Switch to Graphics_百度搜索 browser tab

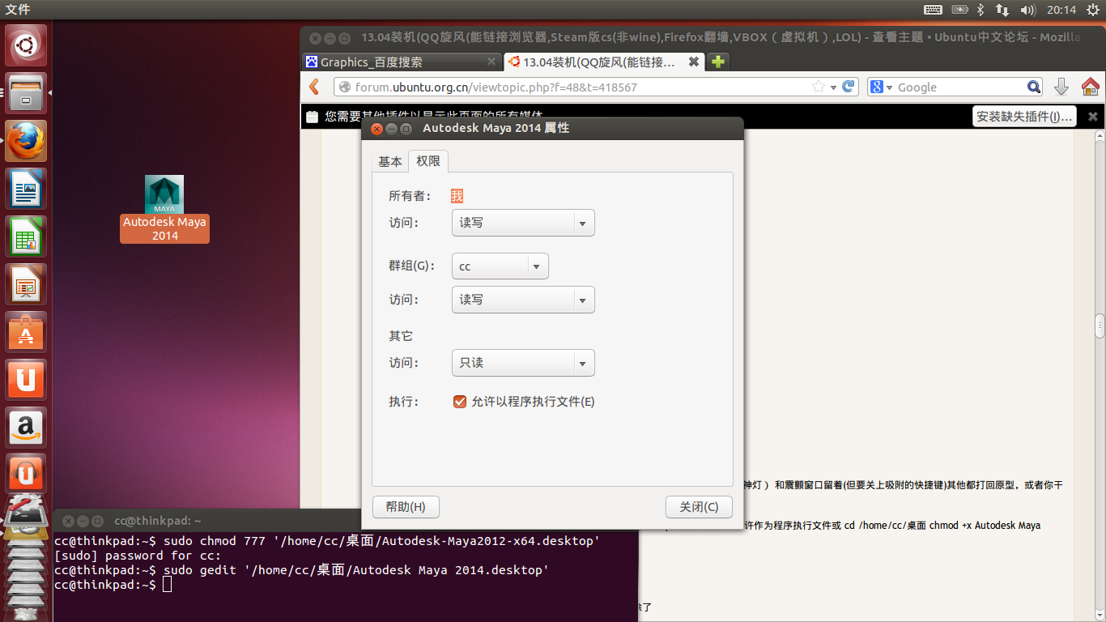402,62
